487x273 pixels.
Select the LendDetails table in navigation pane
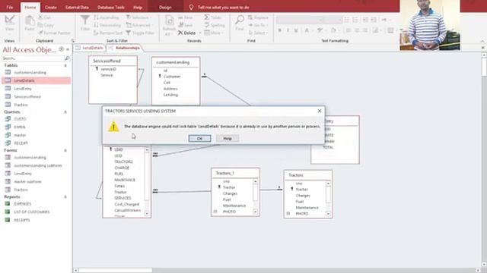point(36,80)
